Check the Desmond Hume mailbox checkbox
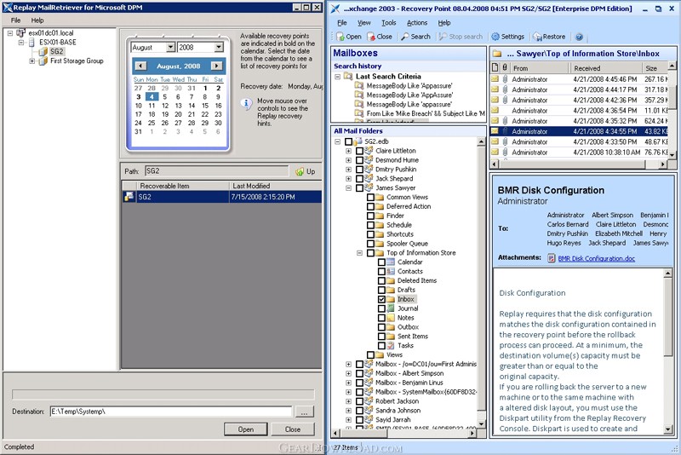 click(x=359, y=160)
